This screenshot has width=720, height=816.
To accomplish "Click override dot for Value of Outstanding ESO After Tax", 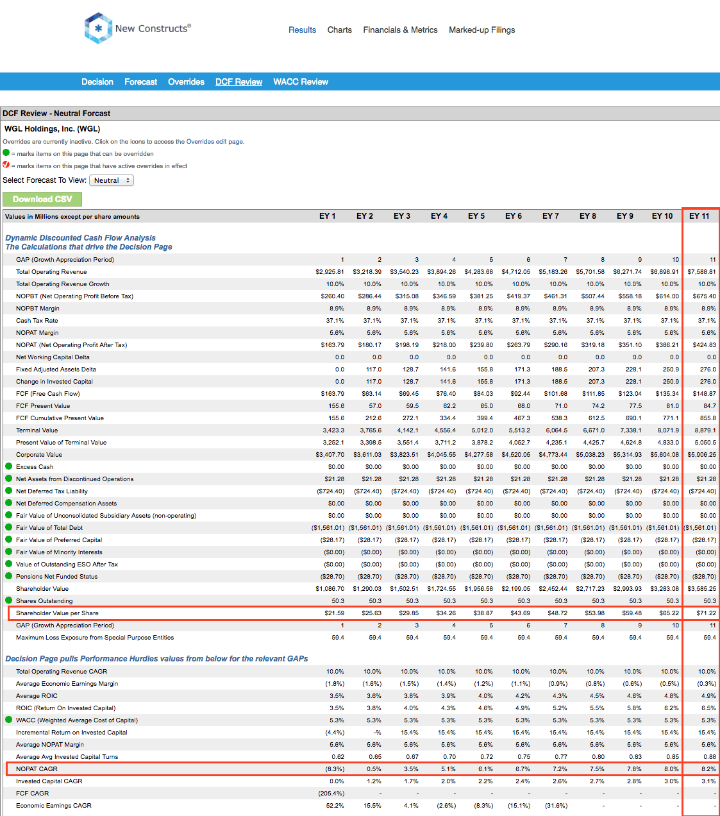I will pos(9,564).
